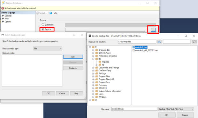
Task: Expand the Archivos de programa folder node
Action: (93, 56)
